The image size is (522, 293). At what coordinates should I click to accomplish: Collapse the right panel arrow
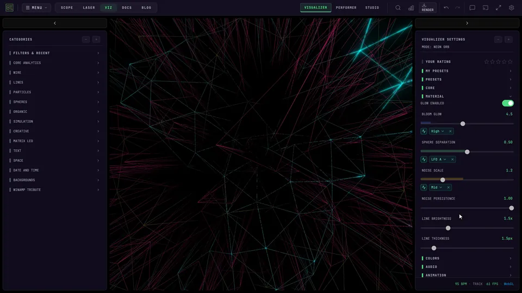tap(467, 23)
